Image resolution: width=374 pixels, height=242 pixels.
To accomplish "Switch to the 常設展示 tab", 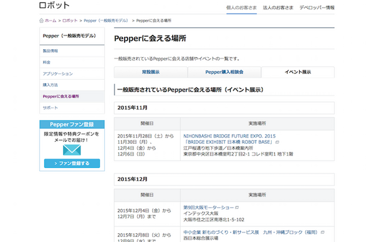I will pyautogui.click(x=150, y=72).
